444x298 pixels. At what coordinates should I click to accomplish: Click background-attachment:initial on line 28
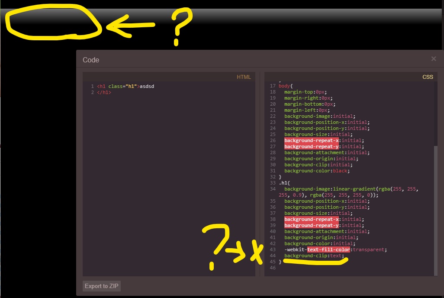tap(327, 152)
